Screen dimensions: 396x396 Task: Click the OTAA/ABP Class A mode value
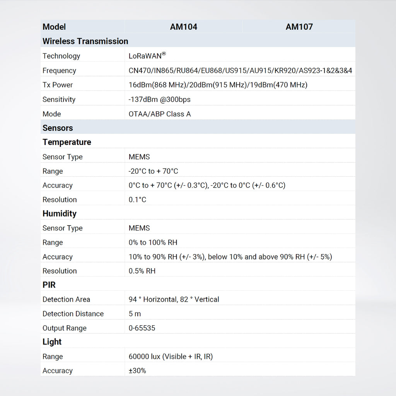[159, 114]
